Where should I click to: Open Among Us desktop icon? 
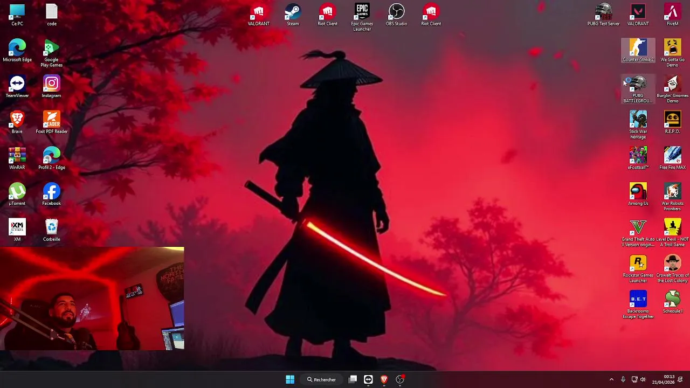coord(638,195)
